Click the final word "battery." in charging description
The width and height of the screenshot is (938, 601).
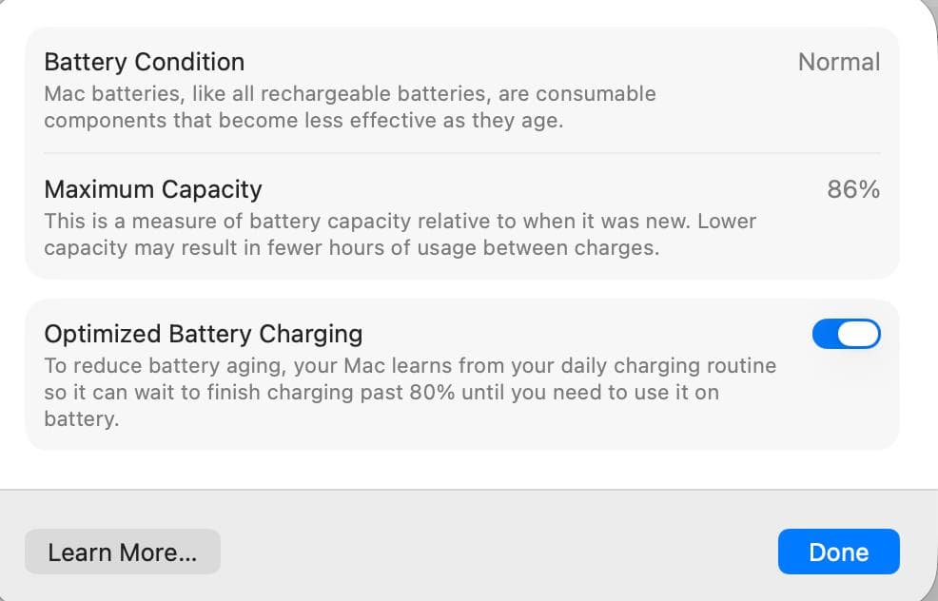[x=82, y=418]
